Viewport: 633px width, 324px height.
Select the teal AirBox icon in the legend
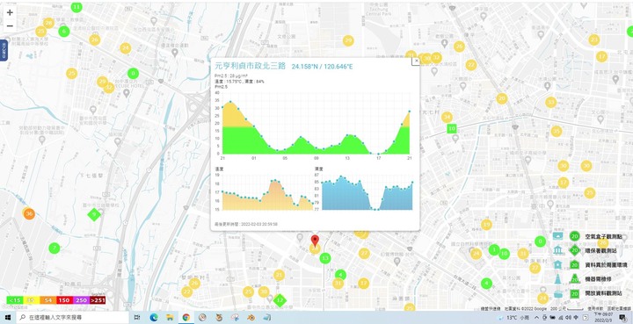coord(558,236)
